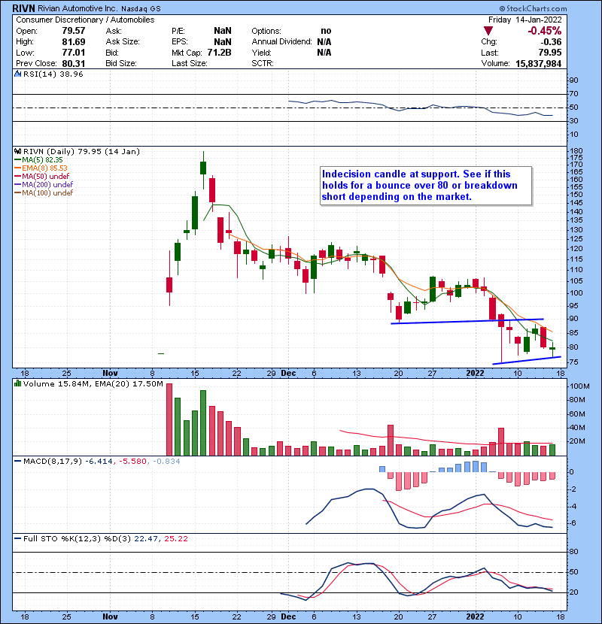Select the red MA(50) legend line marker
Viewport: 602px width, 624px height.
[x=17, y=177]
